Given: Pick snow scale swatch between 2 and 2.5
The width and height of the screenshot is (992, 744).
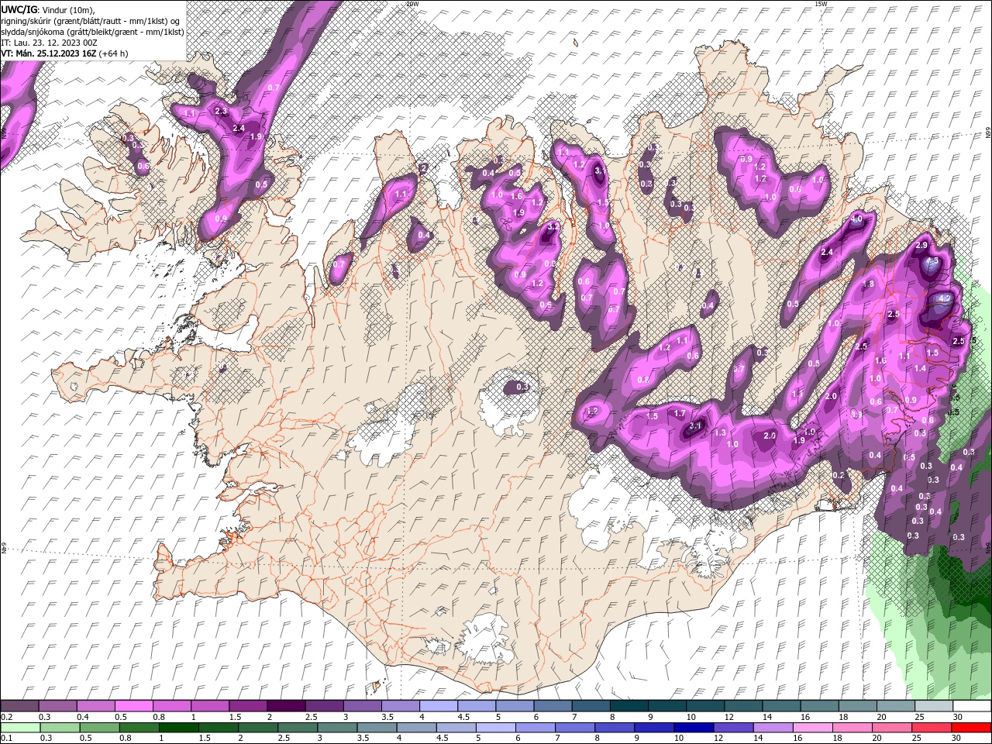Looking at the screenshot, I should [285, 707].
